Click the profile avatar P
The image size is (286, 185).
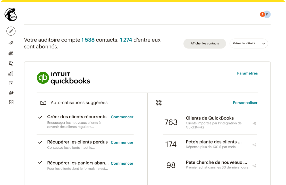coord(267,14)
